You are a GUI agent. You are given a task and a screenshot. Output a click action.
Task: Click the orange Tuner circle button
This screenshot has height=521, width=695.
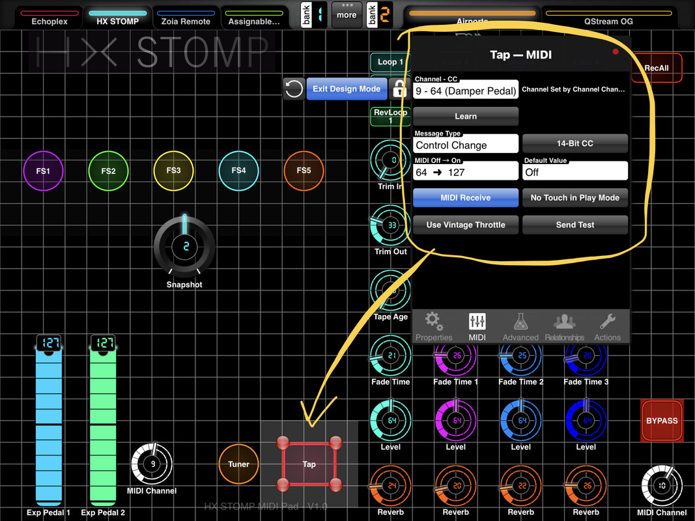click(238, 464)
